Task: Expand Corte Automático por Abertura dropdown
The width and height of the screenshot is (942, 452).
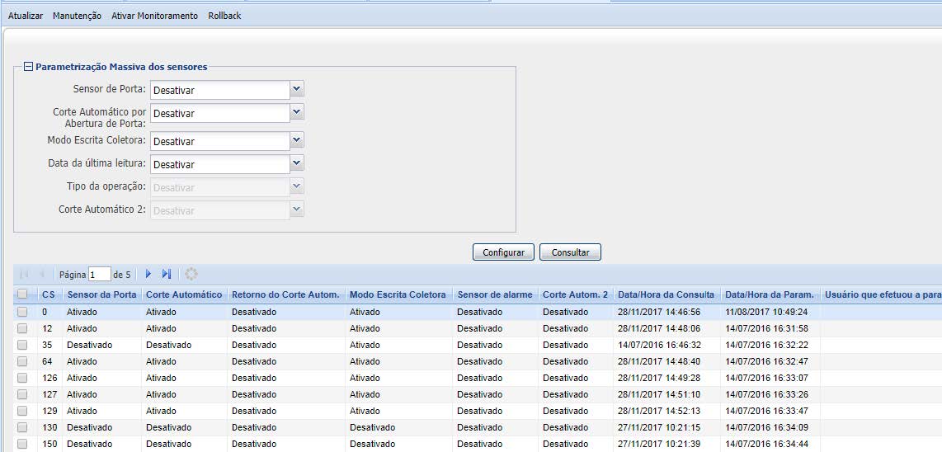Action: [x=297, y=112]
